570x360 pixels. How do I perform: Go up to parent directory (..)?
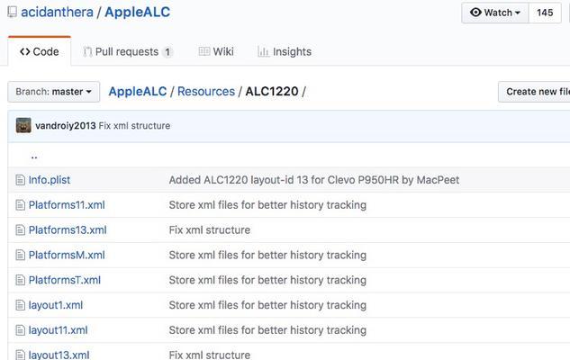(x=34, y=157)
